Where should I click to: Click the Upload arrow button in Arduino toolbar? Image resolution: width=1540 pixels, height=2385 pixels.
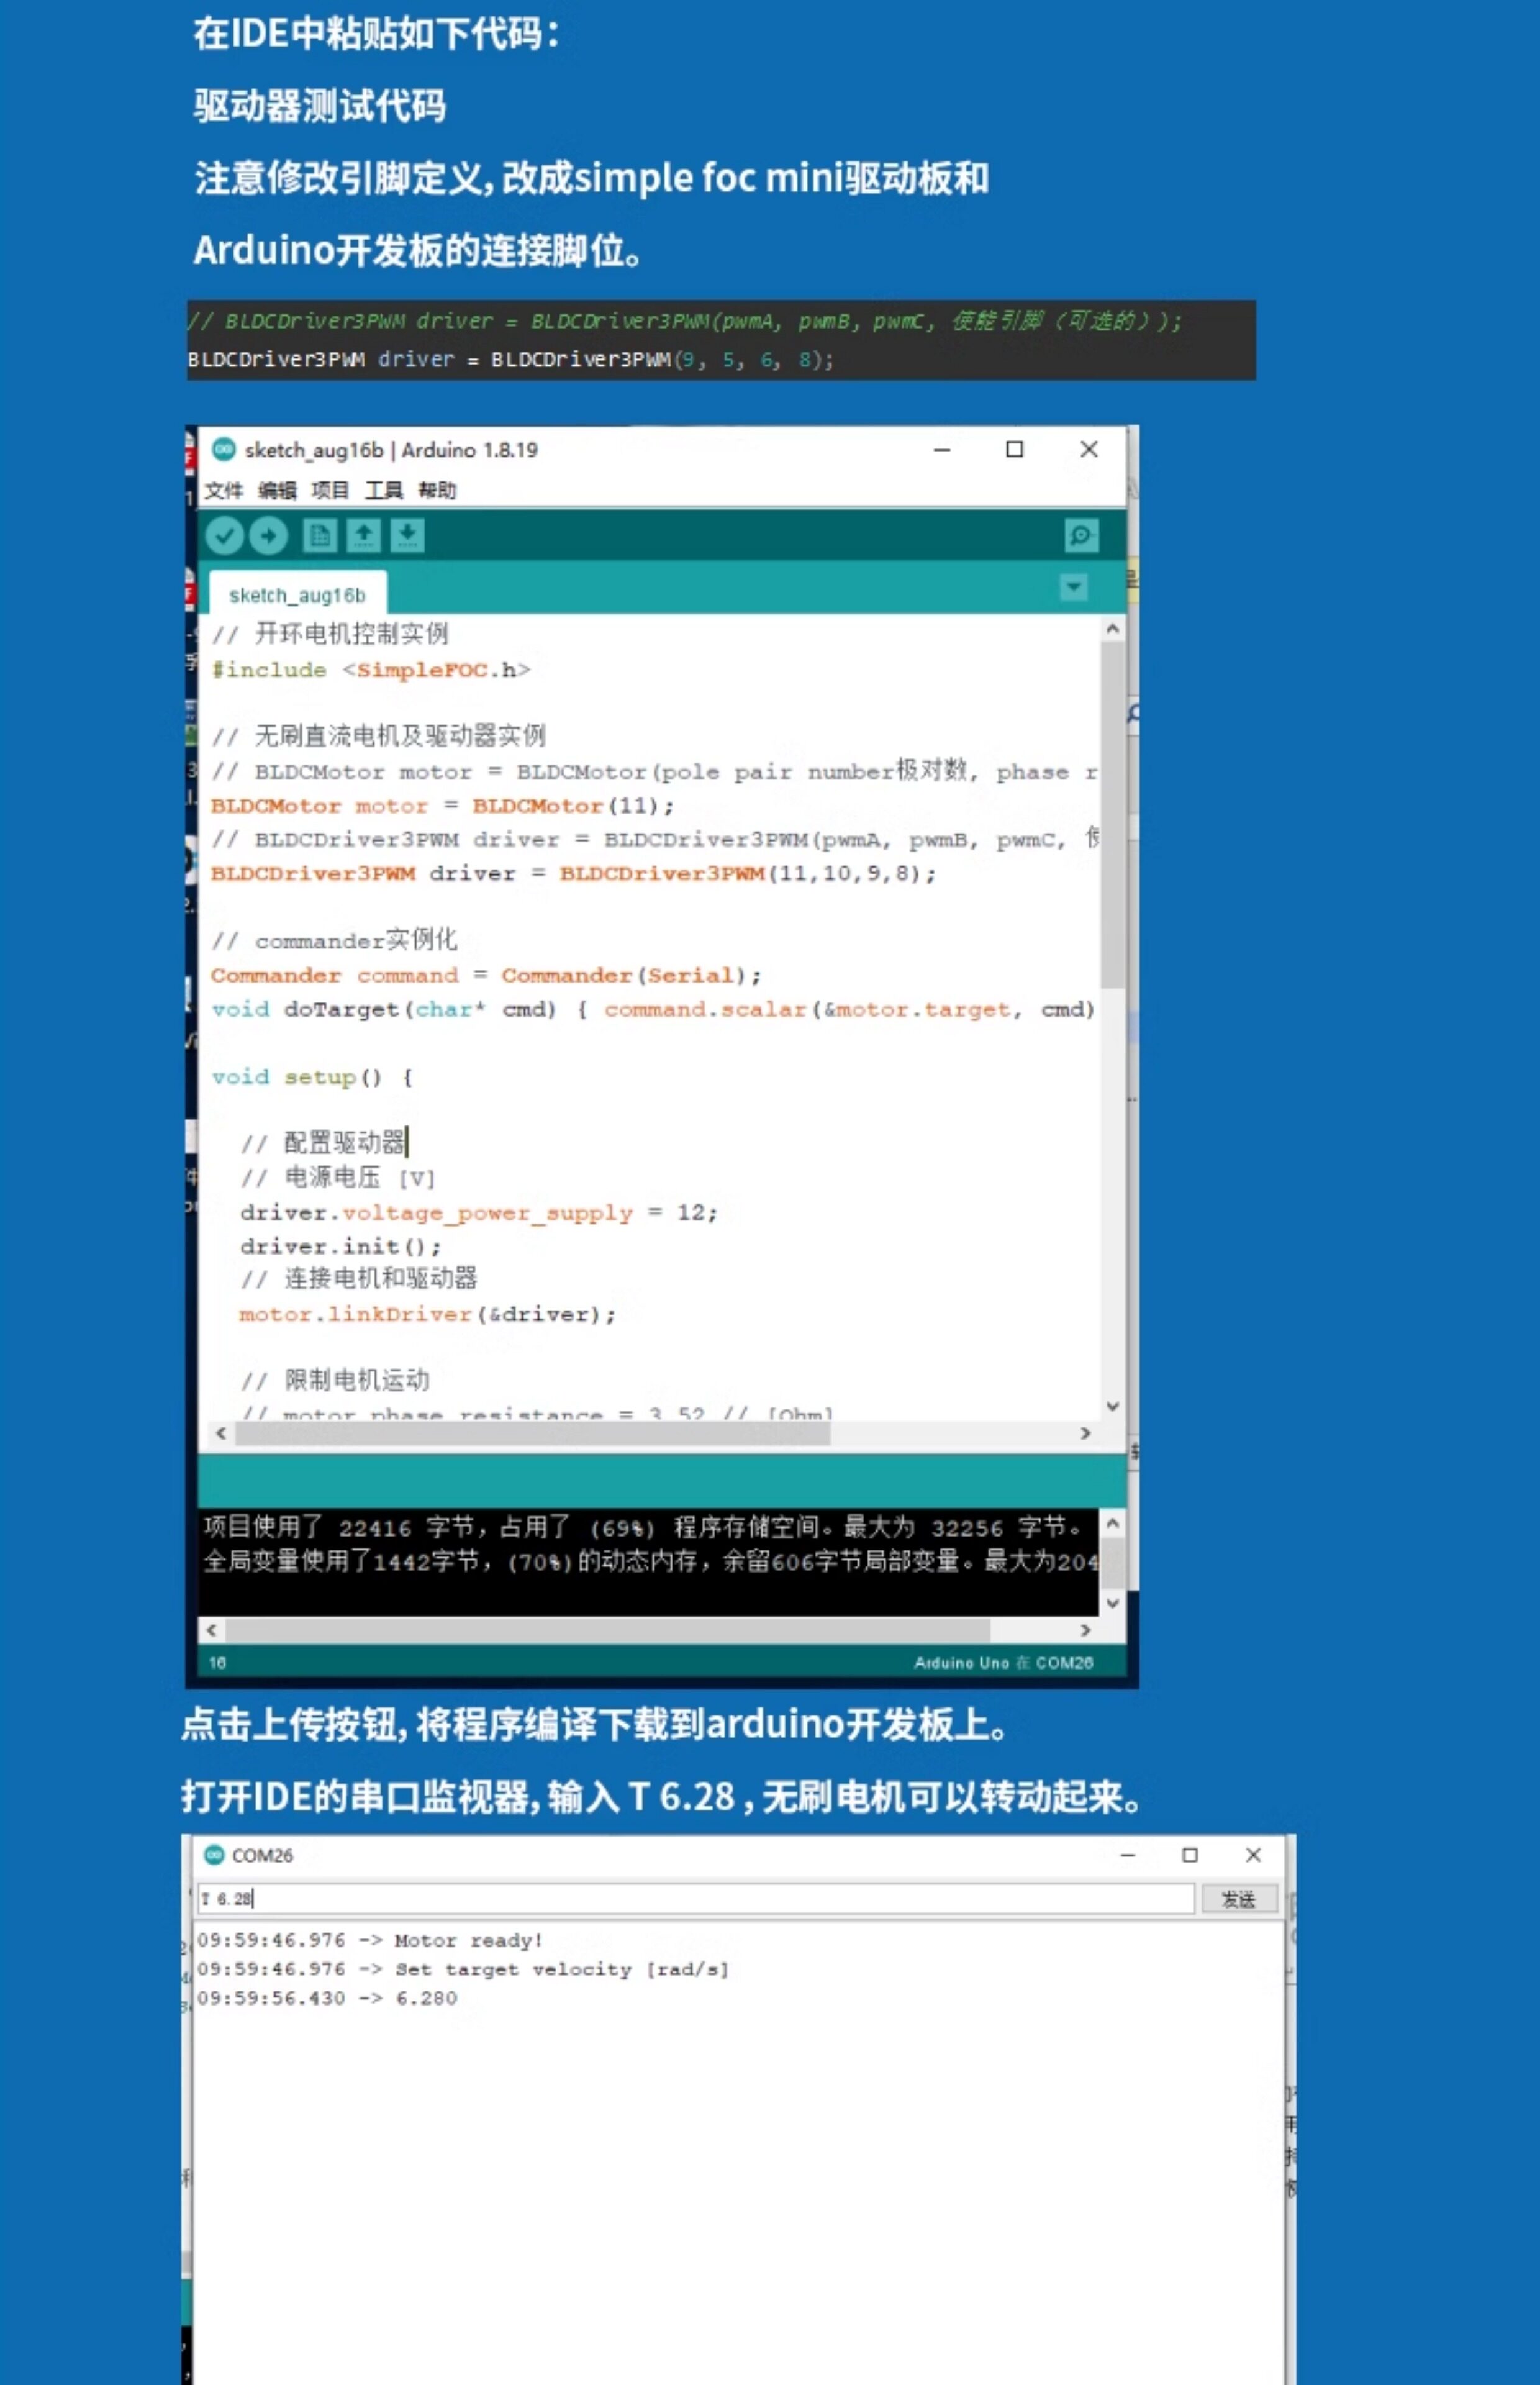(x=268, y=536)
